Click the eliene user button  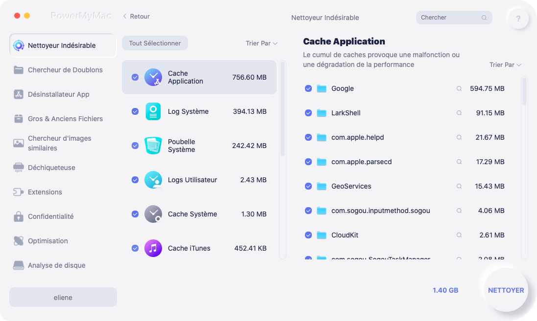(x=63, y=298)
